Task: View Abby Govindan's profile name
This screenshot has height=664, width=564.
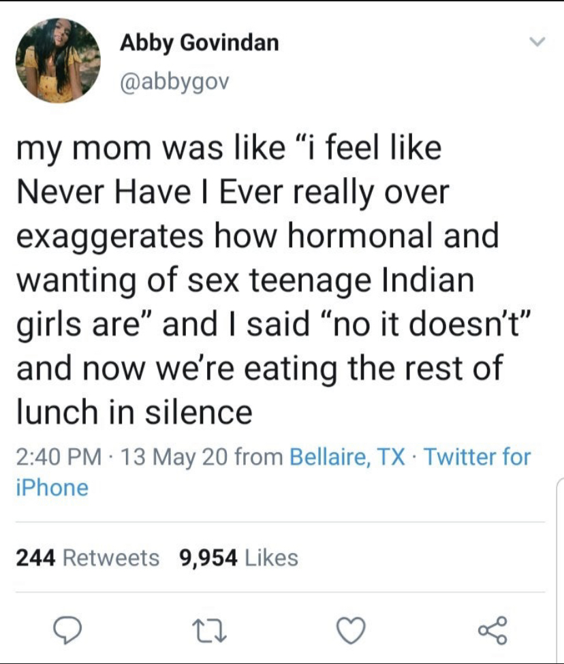Action: coord(200,44)
